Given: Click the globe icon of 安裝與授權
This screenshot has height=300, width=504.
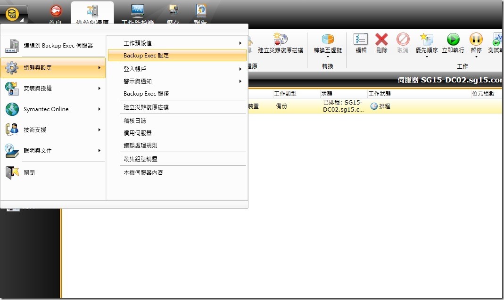Looking at the screenshot, I should click(x=12, y=89).
